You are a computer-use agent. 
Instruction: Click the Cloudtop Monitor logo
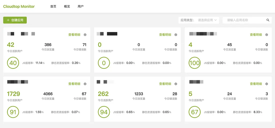point(19,6)
